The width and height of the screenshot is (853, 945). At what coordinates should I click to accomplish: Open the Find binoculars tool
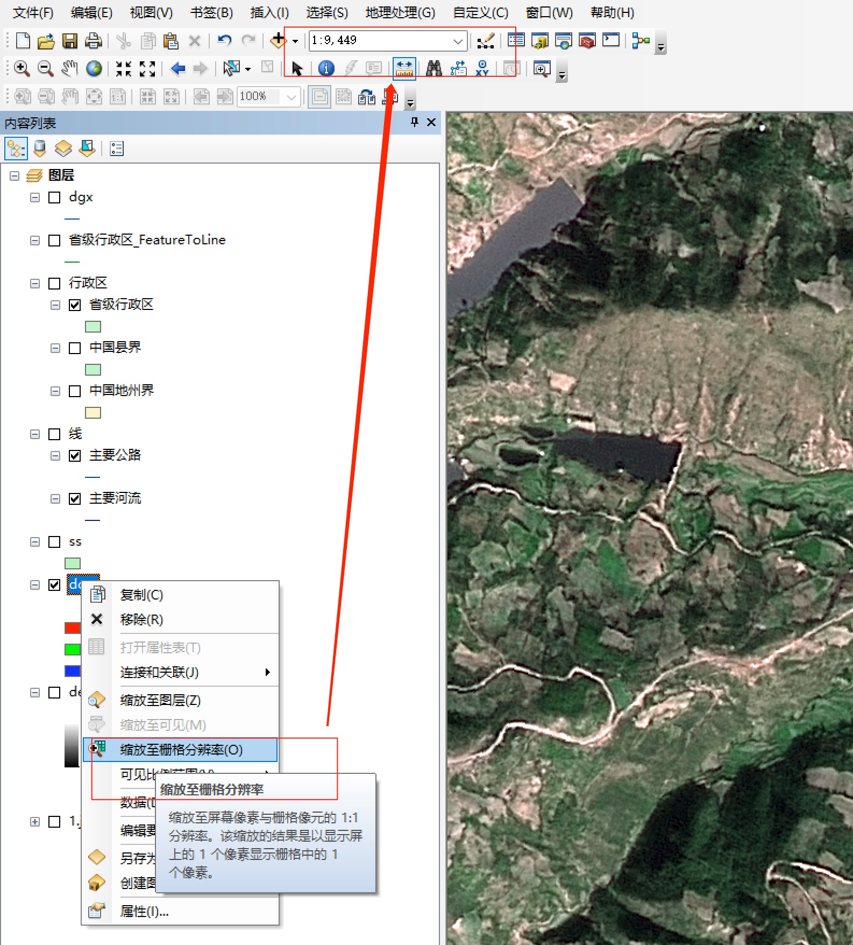pyautogui.click(x=433, y=68)
